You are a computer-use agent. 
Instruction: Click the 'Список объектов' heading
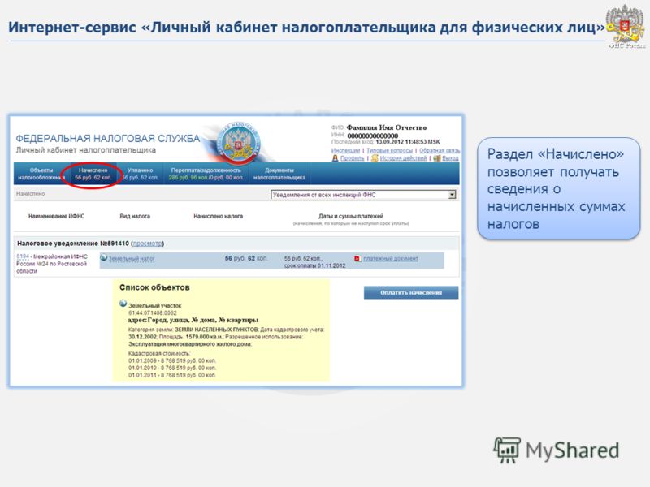click(154, 287)
